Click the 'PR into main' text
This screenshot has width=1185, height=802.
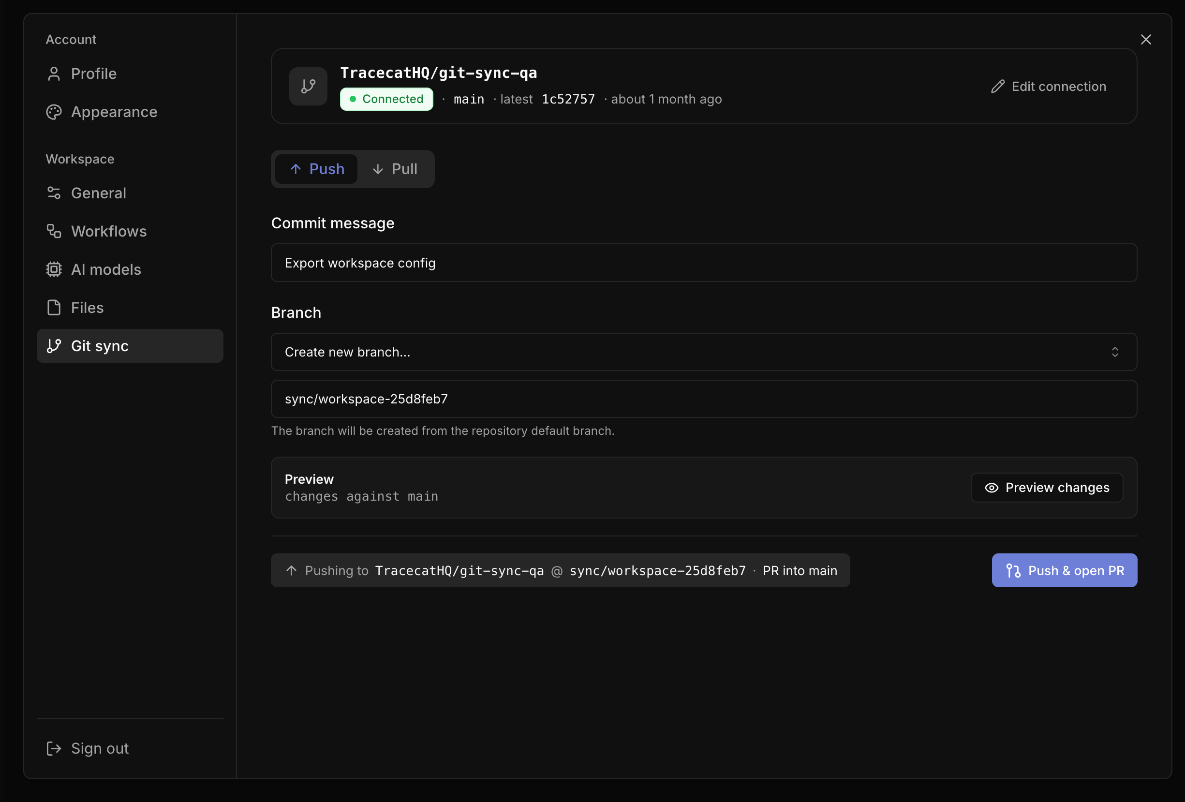coord(800,570)
